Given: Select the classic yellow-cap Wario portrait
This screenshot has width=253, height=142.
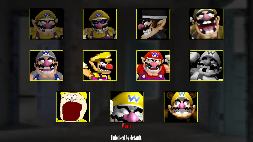Looking at the screenshot, I should [46, 24].
